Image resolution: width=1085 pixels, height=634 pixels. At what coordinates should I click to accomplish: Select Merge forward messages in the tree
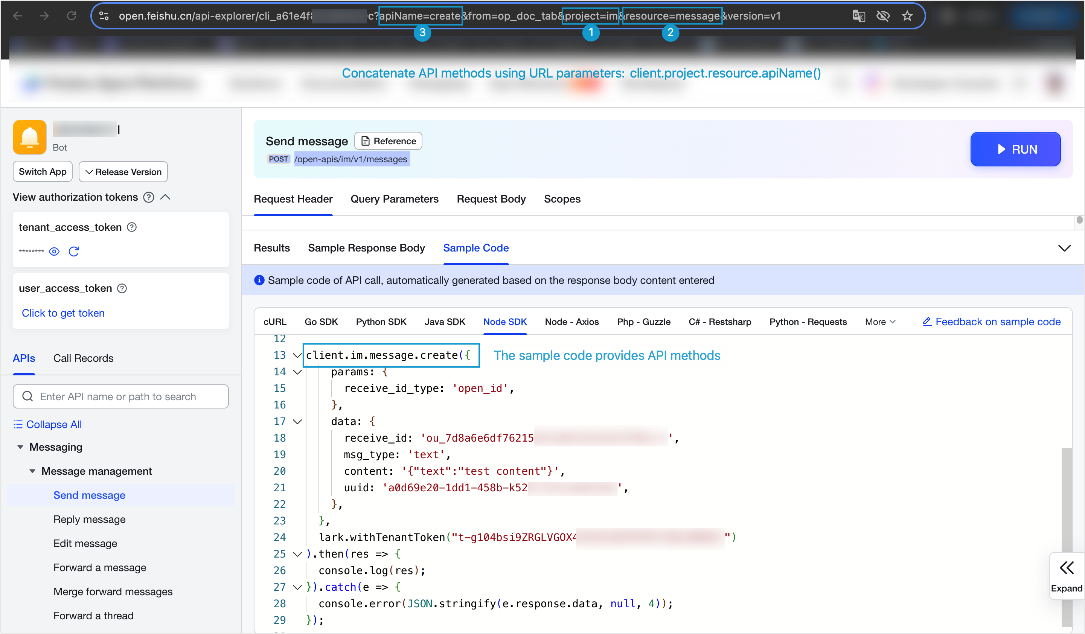(x=113, y=592)
